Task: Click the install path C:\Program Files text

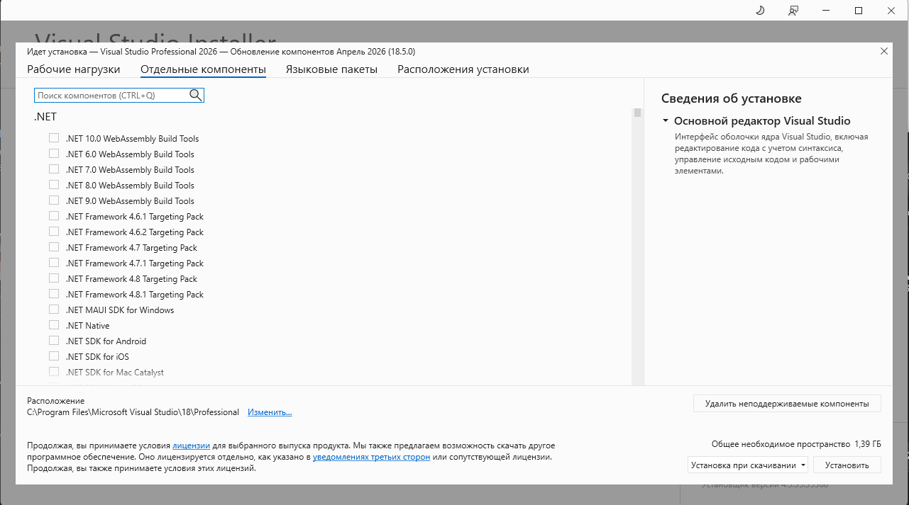Action: pos(133,412)
